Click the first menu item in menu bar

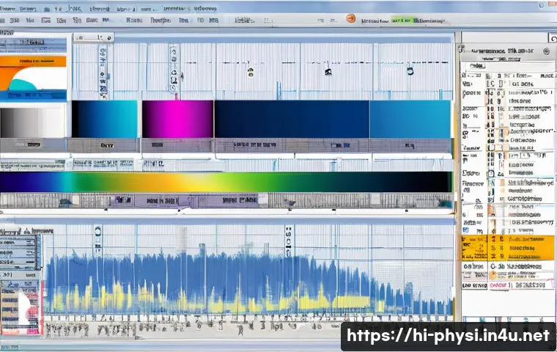tap(9, 21)
